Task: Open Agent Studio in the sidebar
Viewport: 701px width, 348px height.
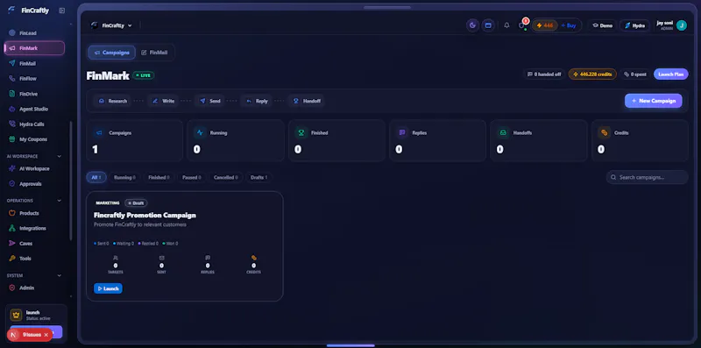Action: coord(34,109)
